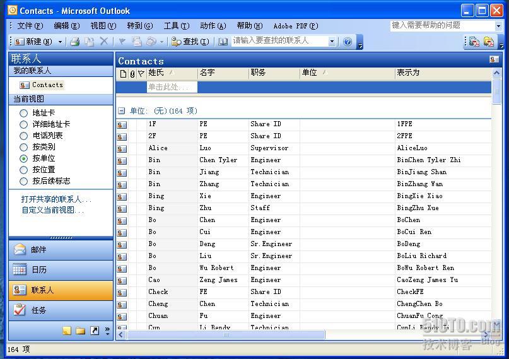Sort by the 姓氏 column header
This screenshot has width=509, height=359.
pyautogui.click(x=172, y=73)
